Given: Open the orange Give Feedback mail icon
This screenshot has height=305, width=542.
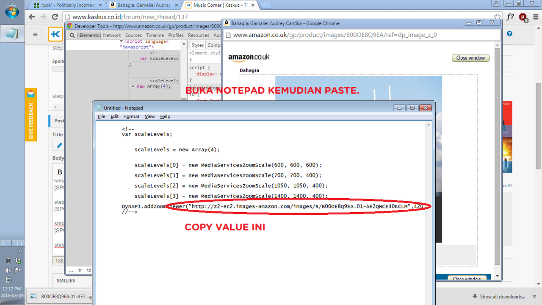Looking at the screenshot, I should coord(31,94).
